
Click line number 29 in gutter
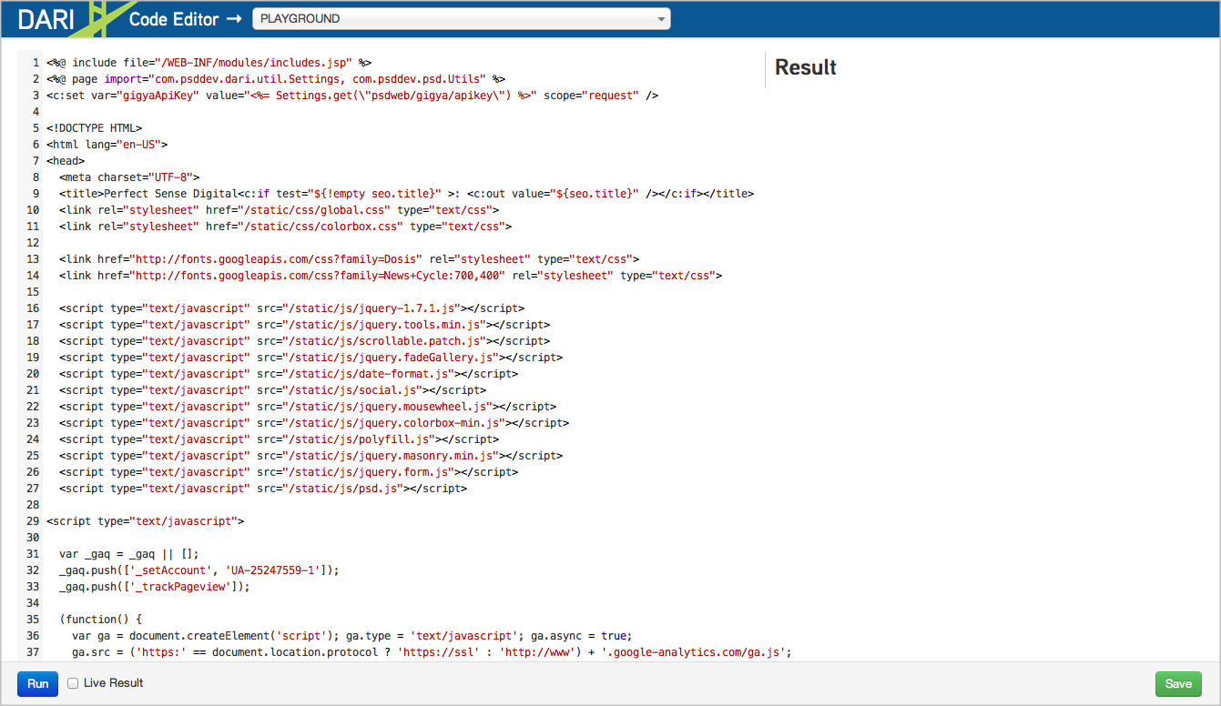click(33, 521)
